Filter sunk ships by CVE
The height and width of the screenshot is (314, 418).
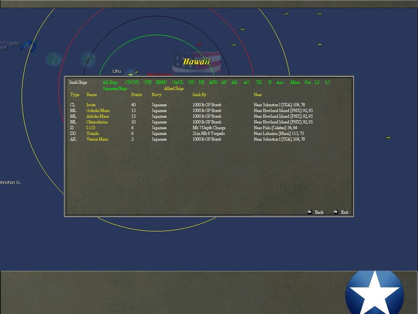point(147,83)
